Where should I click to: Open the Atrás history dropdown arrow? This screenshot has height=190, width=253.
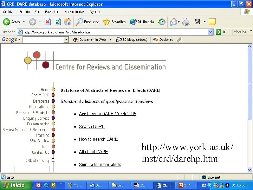tap(24, 22)
